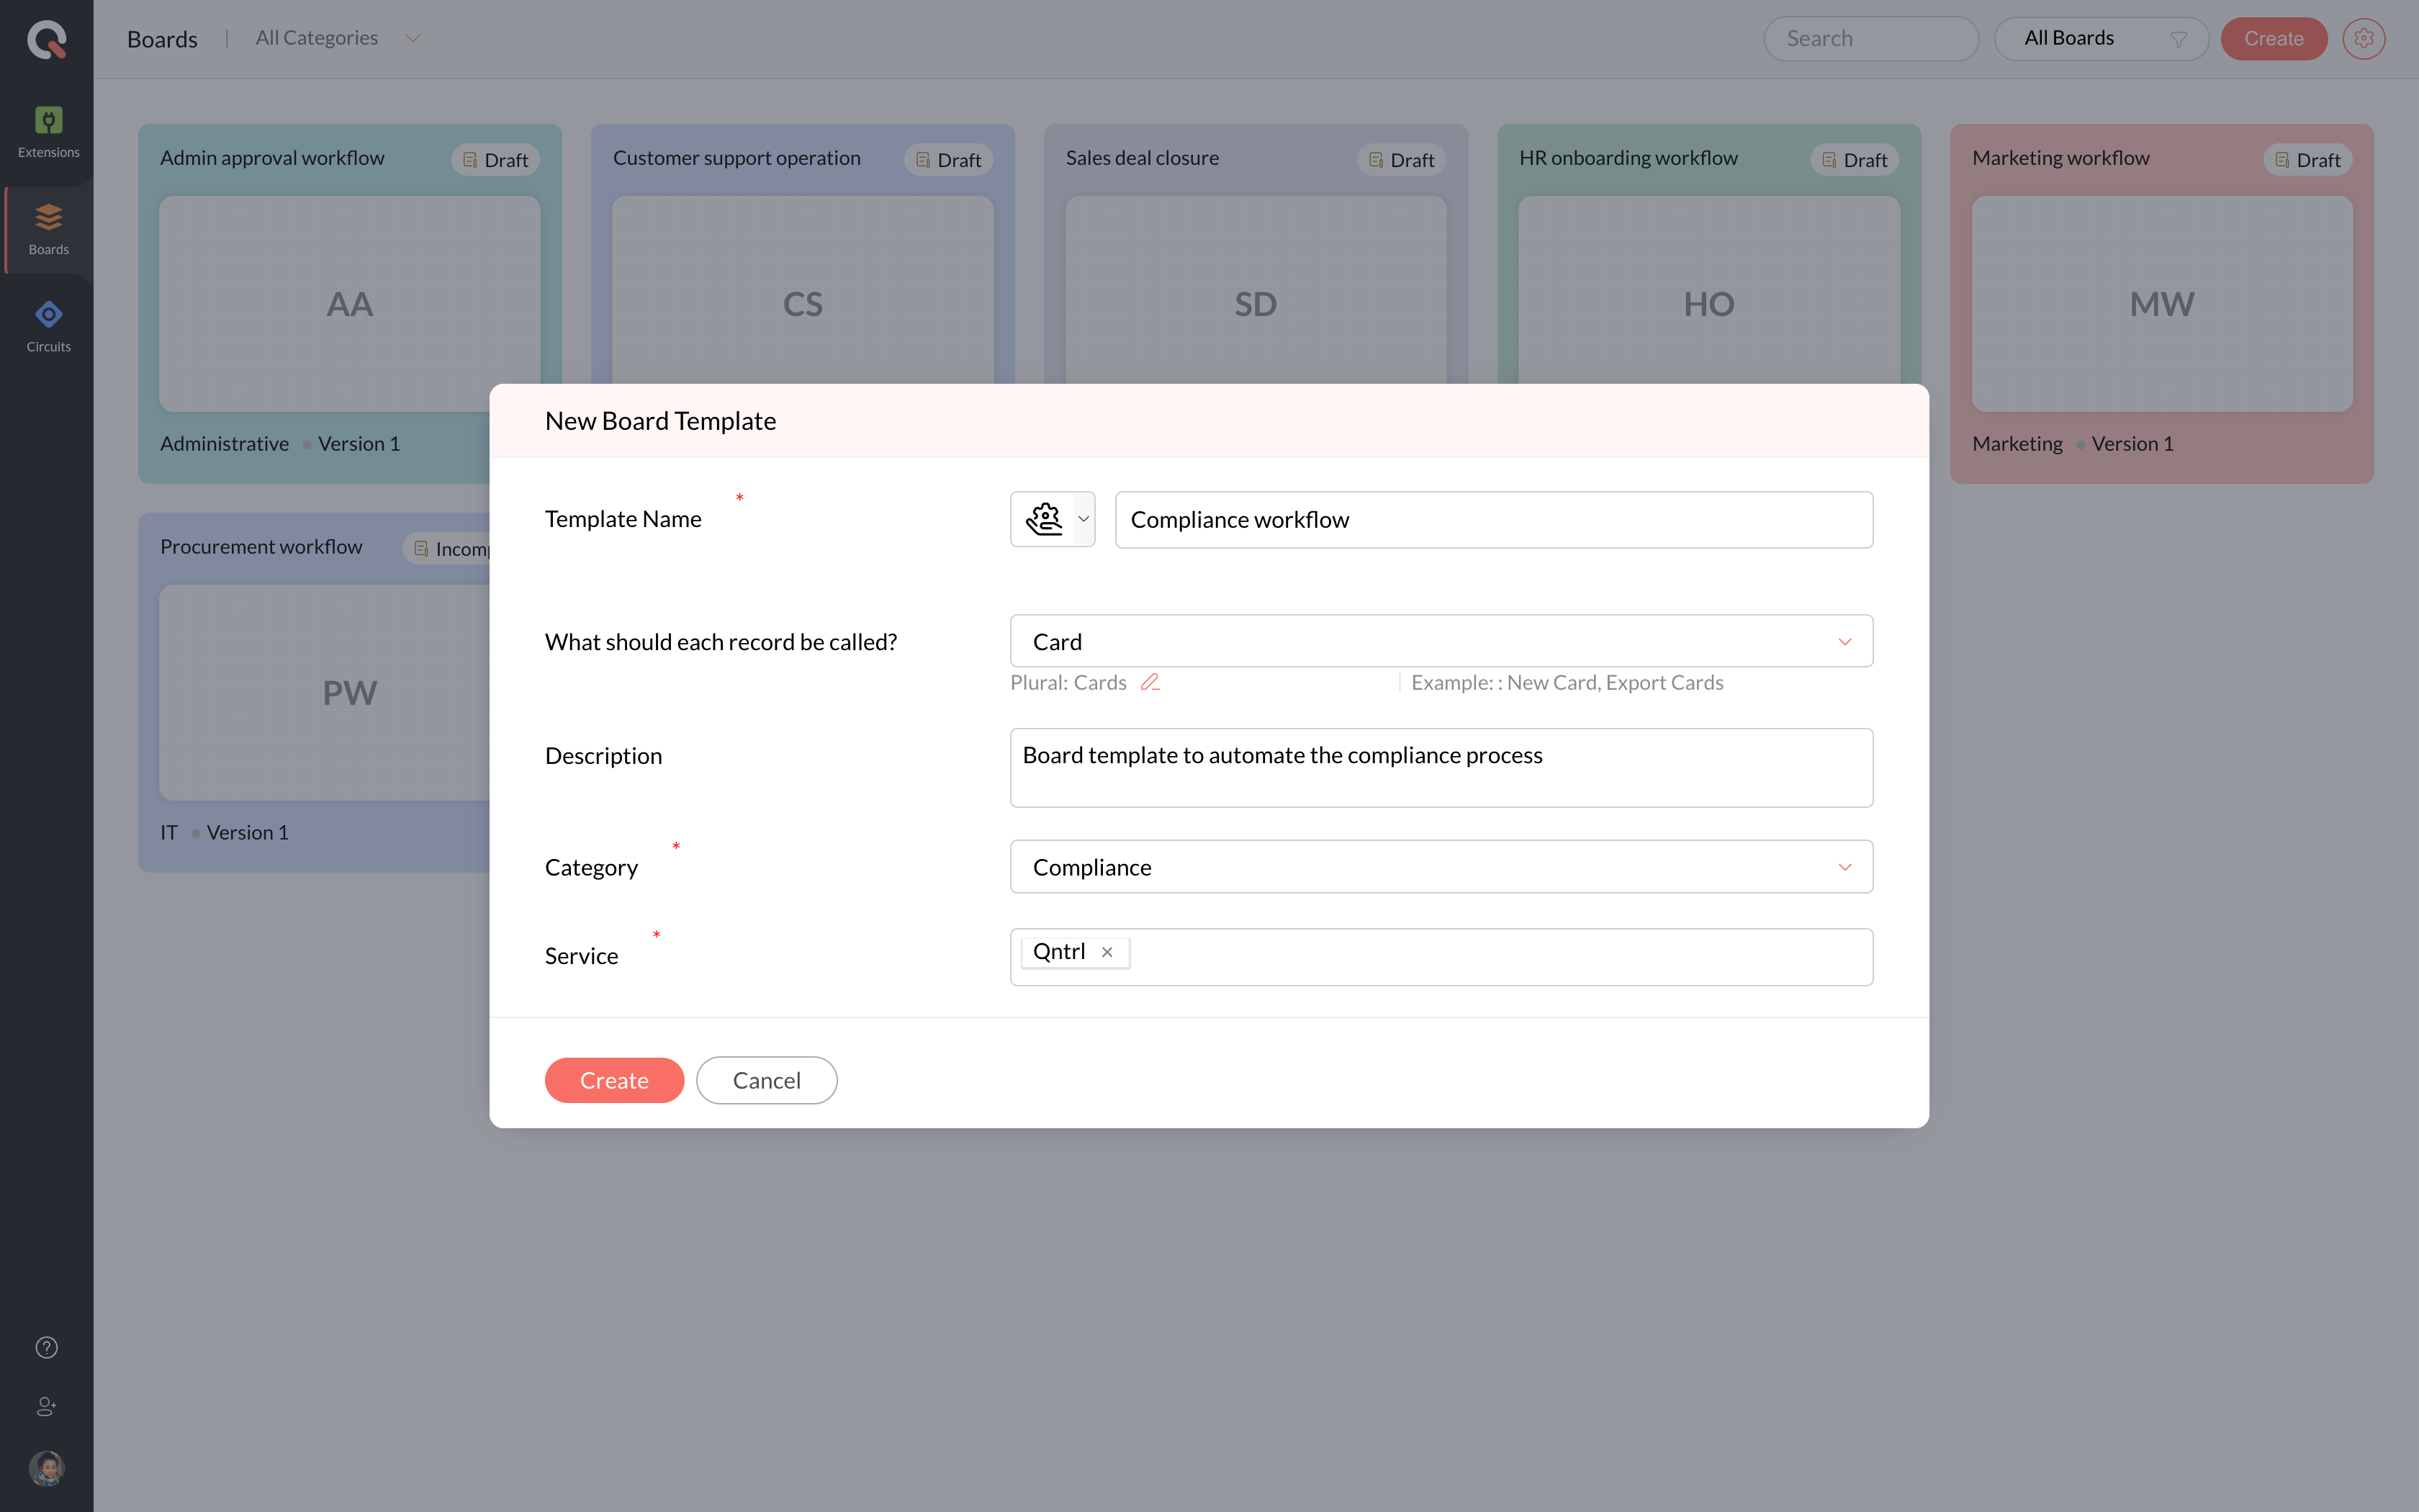Click the Search boards field
Viewport: 2419px width, 1512px height.
click(x=1870, y=39)
